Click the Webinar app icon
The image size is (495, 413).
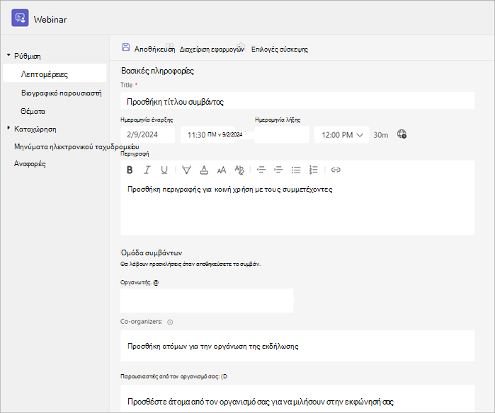(20, 18)
